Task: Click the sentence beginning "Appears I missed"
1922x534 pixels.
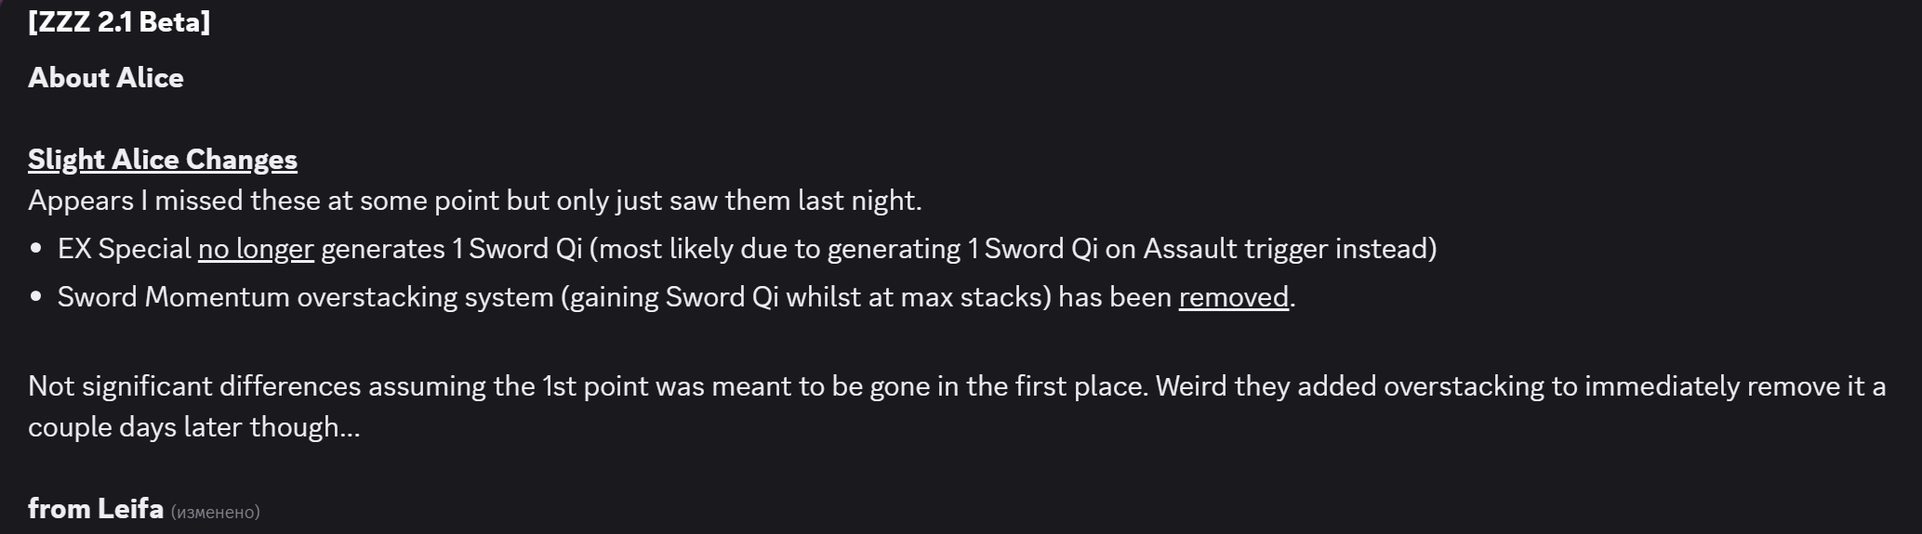Action: point(475,201)
